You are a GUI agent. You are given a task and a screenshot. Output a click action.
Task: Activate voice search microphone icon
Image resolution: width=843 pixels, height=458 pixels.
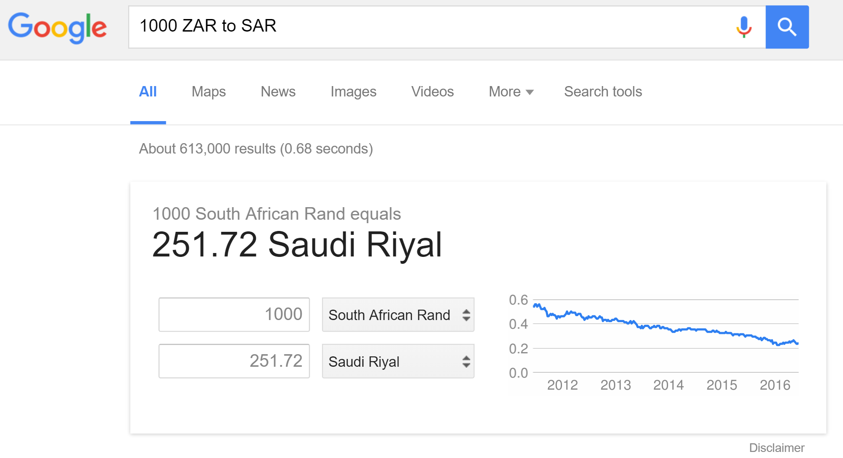[x=744, y=27]
